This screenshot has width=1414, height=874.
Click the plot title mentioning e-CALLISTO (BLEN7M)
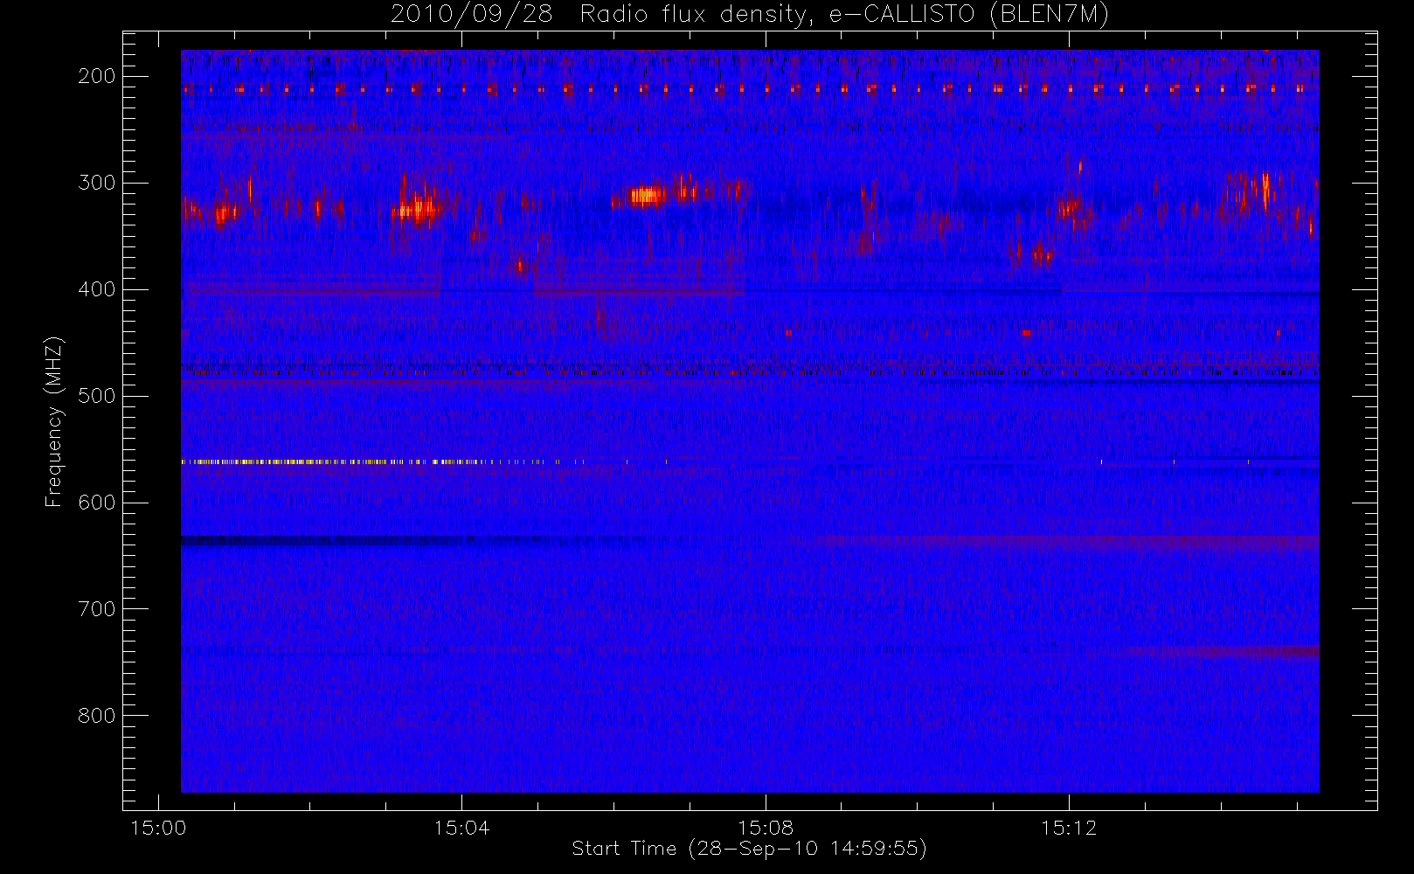750,14
